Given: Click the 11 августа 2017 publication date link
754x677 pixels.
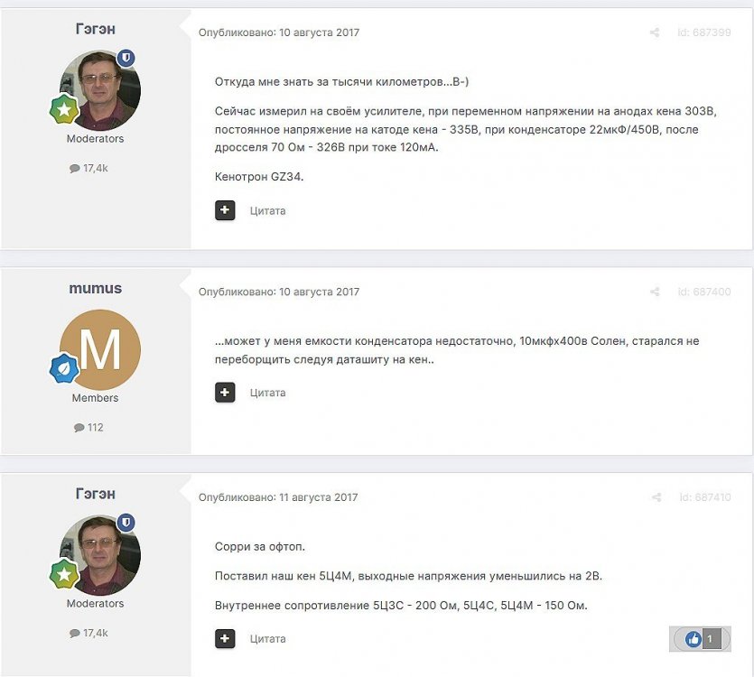Looking at the screenshot, I should [319, 497].
